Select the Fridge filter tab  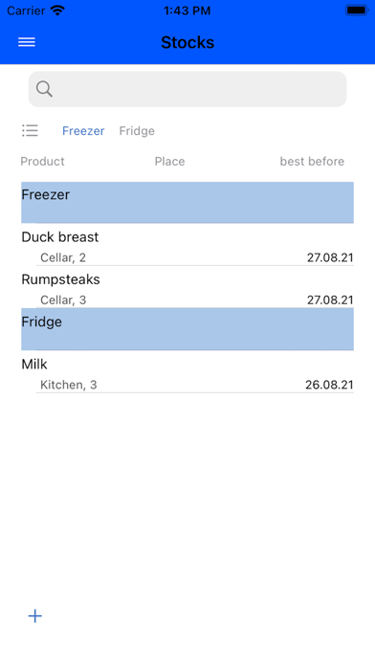(x=137, y=131)
